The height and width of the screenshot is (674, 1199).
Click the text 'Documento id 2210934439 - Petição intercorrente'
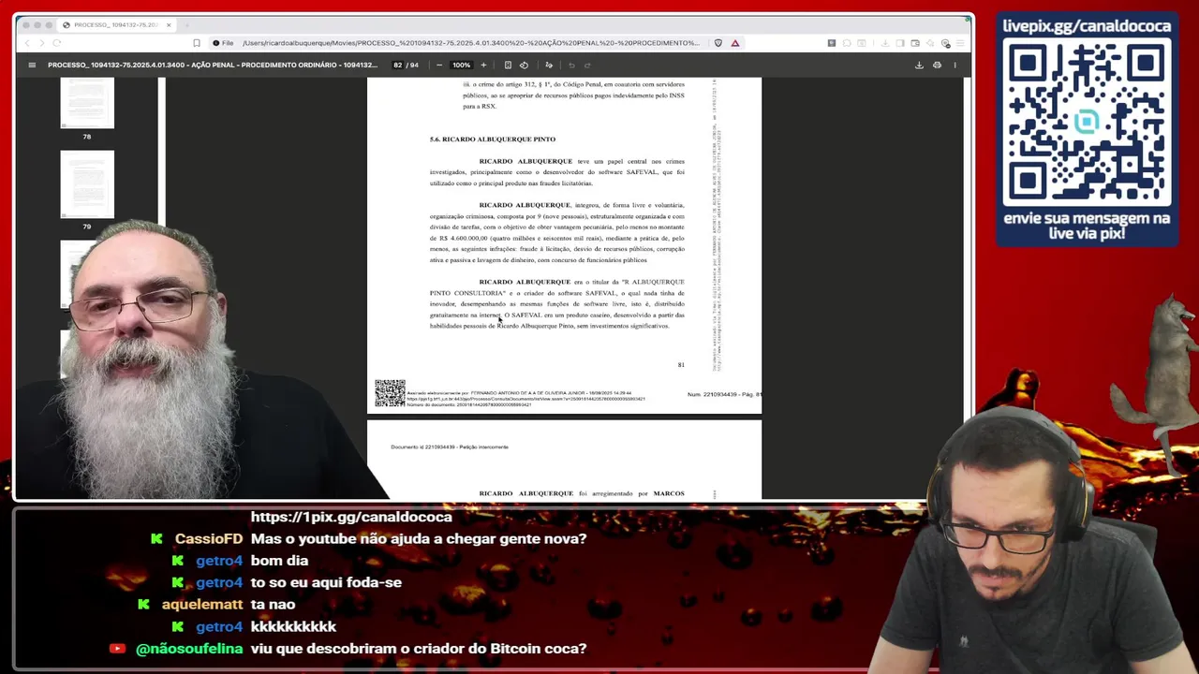[450, 447]
